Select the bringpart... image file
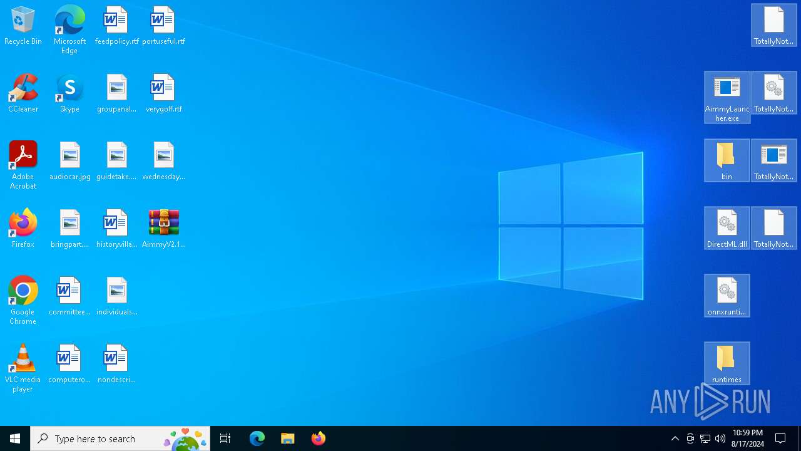Screen dimensions: 801x451 coord(69,229)
